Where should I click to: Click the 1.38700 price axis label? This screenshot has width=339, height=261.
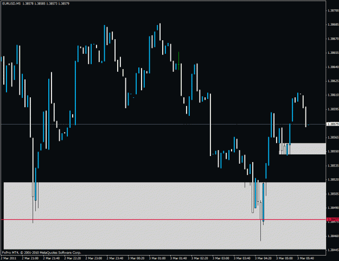click(x=333, y=10)
